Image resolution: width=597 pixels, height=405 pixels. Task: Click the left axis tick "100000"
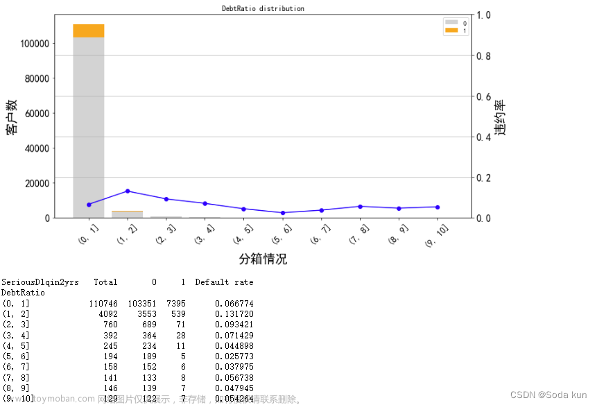point(35,44)
